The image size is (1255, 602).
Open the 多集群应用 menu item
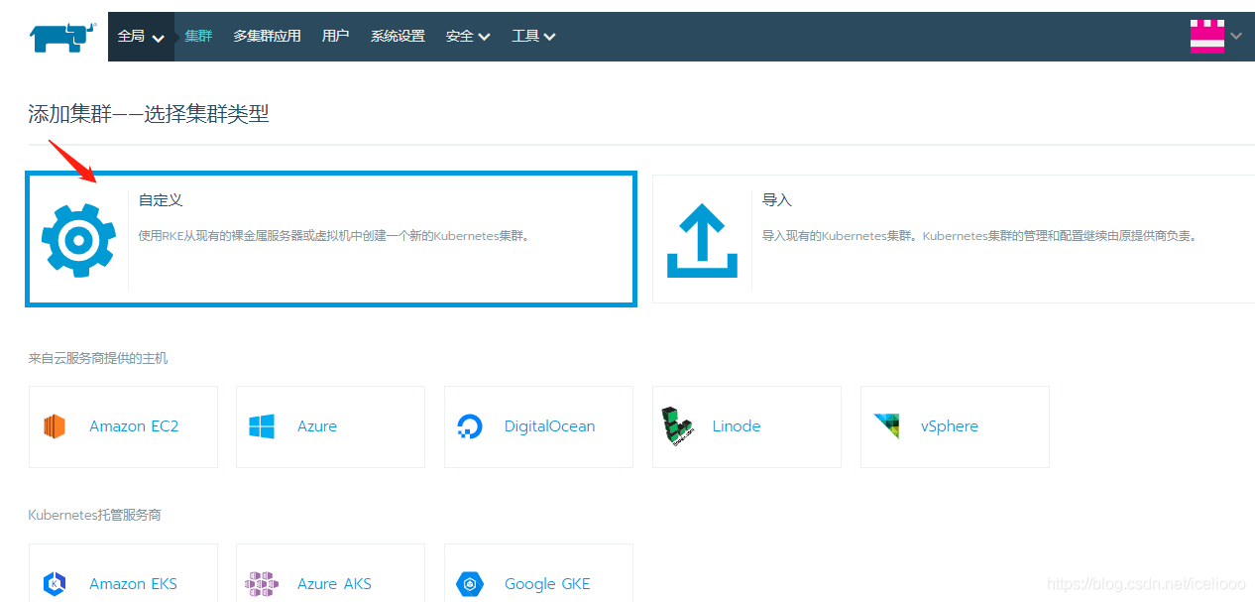click(267, 35)
